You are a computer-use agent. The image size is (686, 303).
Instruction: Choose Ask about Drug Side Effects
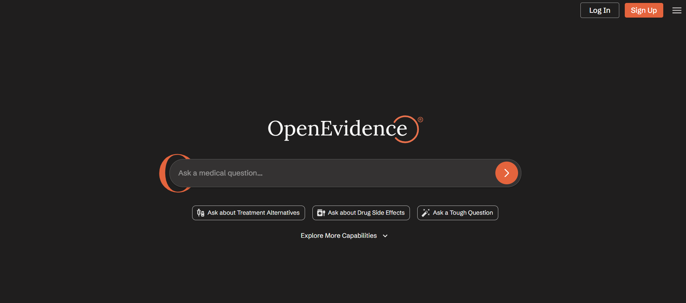[x=361, y=213]
